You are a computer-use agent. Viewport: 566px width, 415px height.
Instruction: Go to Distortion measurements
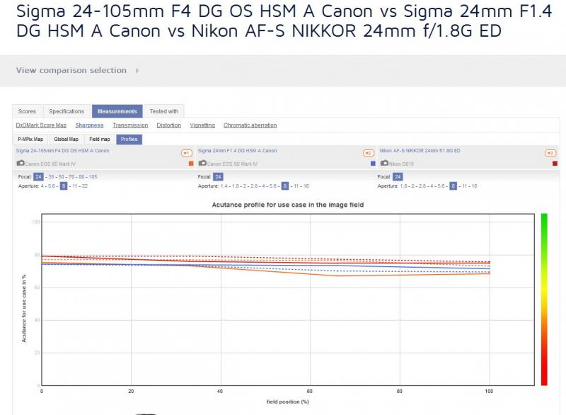click(168, 125)
